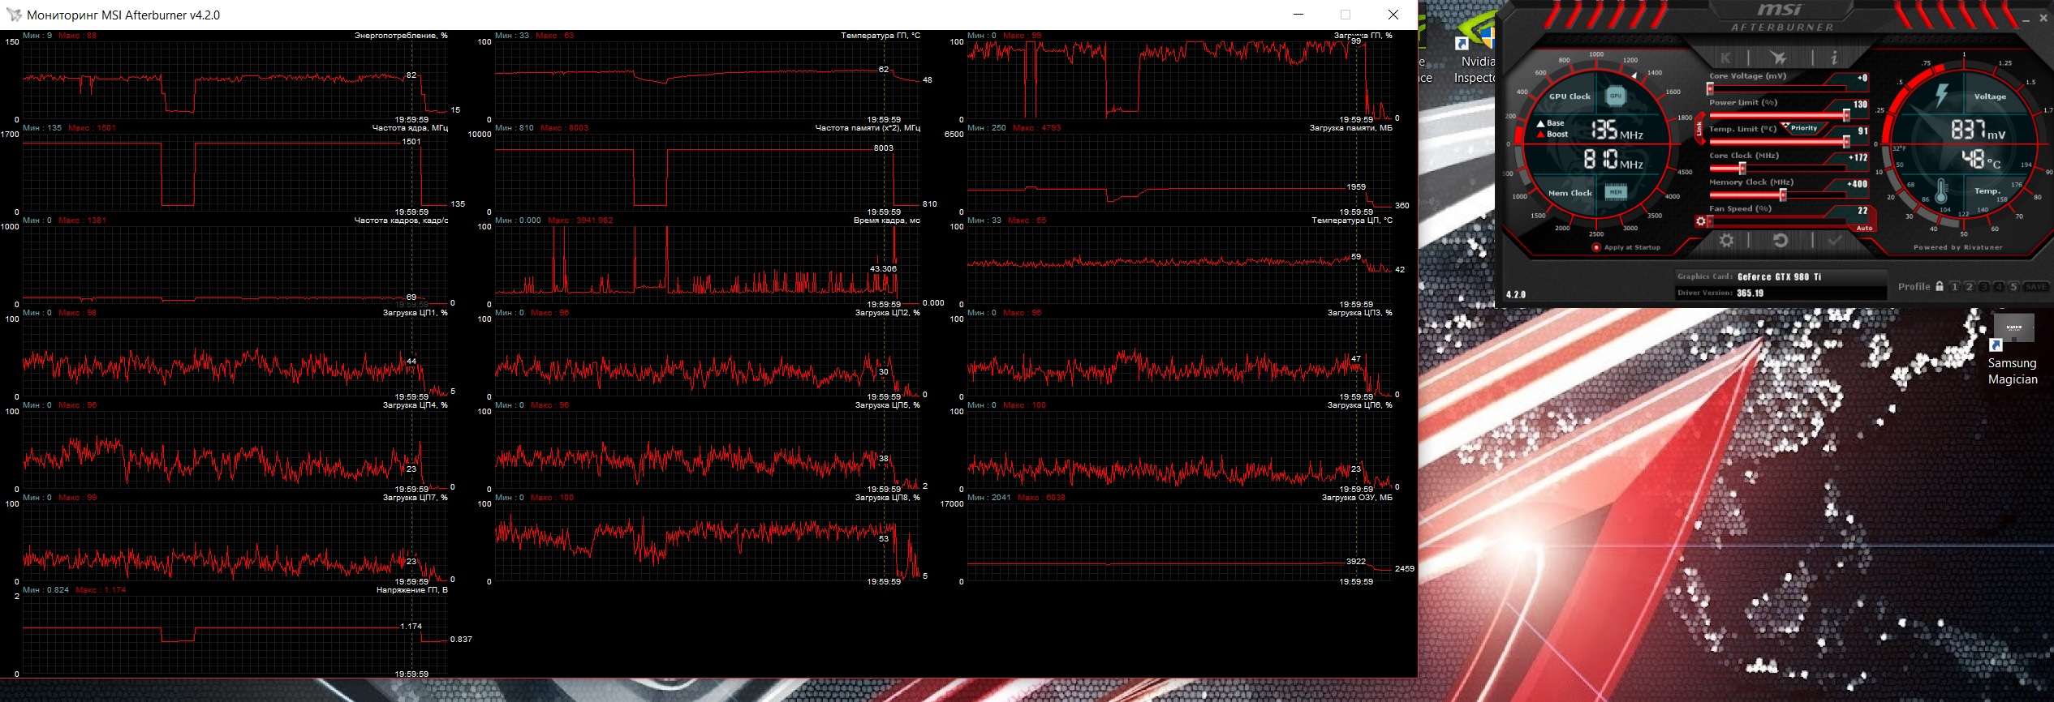Reset settings with the circular arrow icon
Screen dimensions: 2054x702
coord(1781,241)
